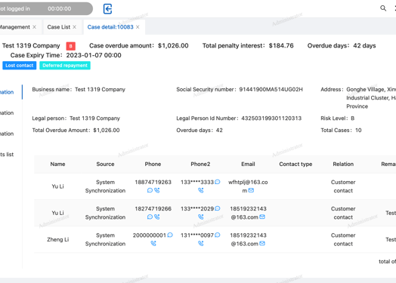Click case overdue amount $1,026.00 in header
The width and height of the screenshot is (396, 283).
point(173,45)
